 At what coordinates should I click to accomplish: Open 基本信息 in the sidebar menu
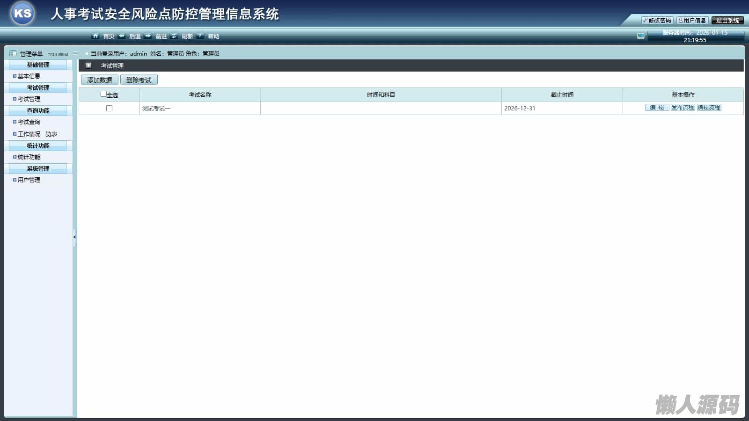tap(29, 76)
